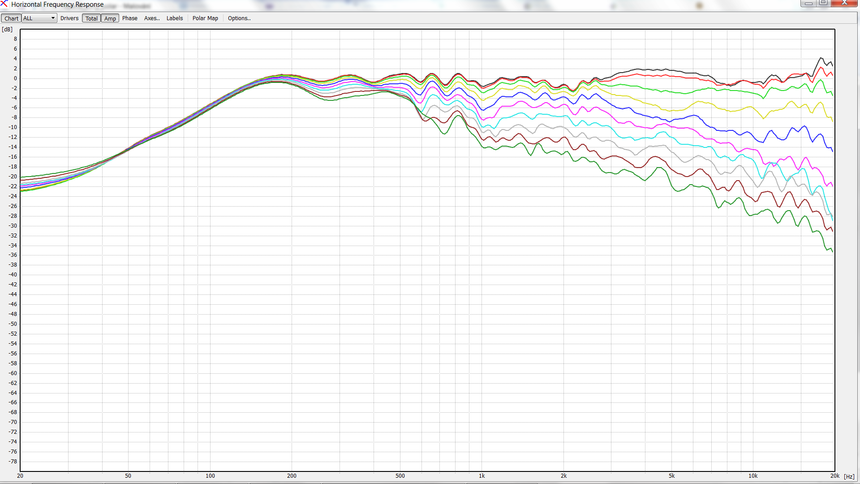Close the Horizontal Frequency Response window
Viewport: 860px width, 484px height.
tap(845, 3)
